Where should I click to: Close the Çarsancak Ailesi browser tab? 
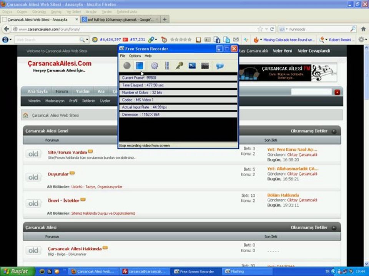(76, 20)
